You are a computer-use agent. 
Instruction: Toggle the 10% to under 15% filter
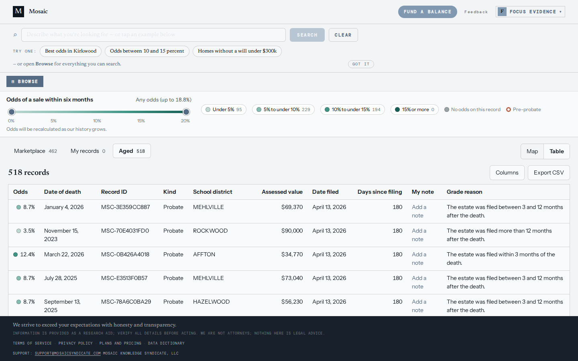point(352,110)
